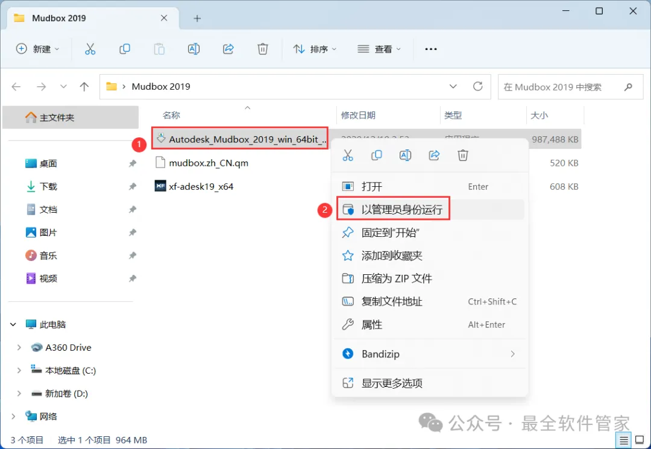Choose Properties in the context menu

(430, 324)
